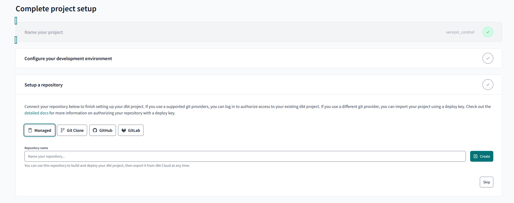Click the Complete project setup heading
The height and width of the screenshot is (203, 514).
[56, 9]
